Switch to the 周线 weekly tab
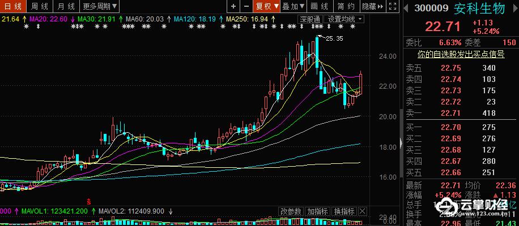This screenshot has width=519, height=226. (x=40, y=6)
